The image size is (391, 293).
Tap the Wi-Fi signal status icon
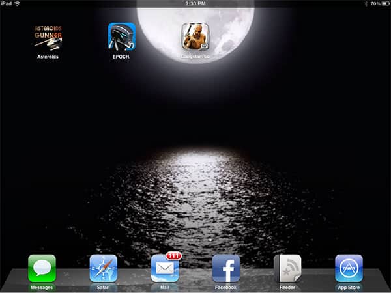[x=18, y=4]
